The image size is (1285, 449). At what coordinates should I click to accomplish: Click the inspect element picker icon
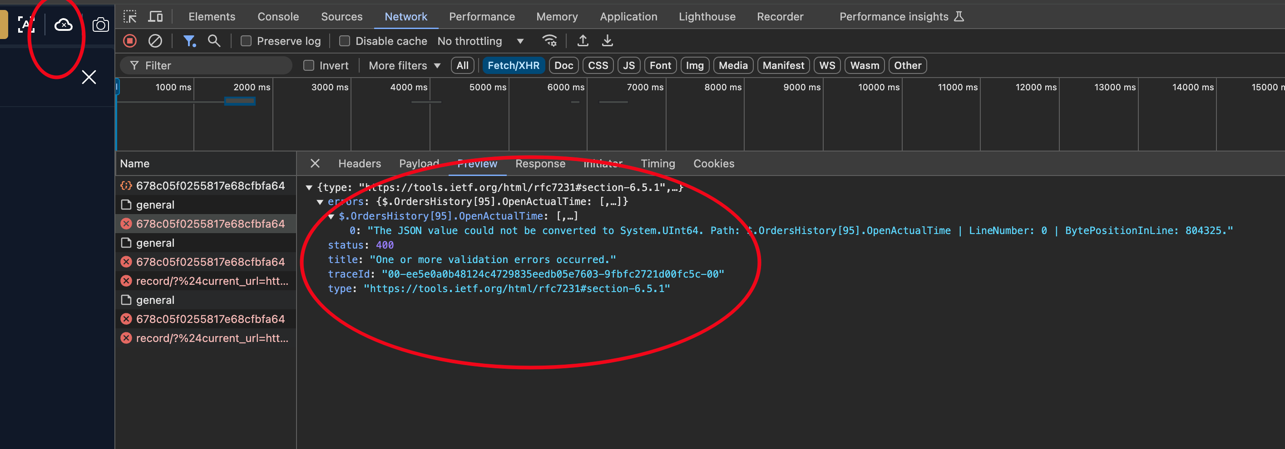click(130, 16)
